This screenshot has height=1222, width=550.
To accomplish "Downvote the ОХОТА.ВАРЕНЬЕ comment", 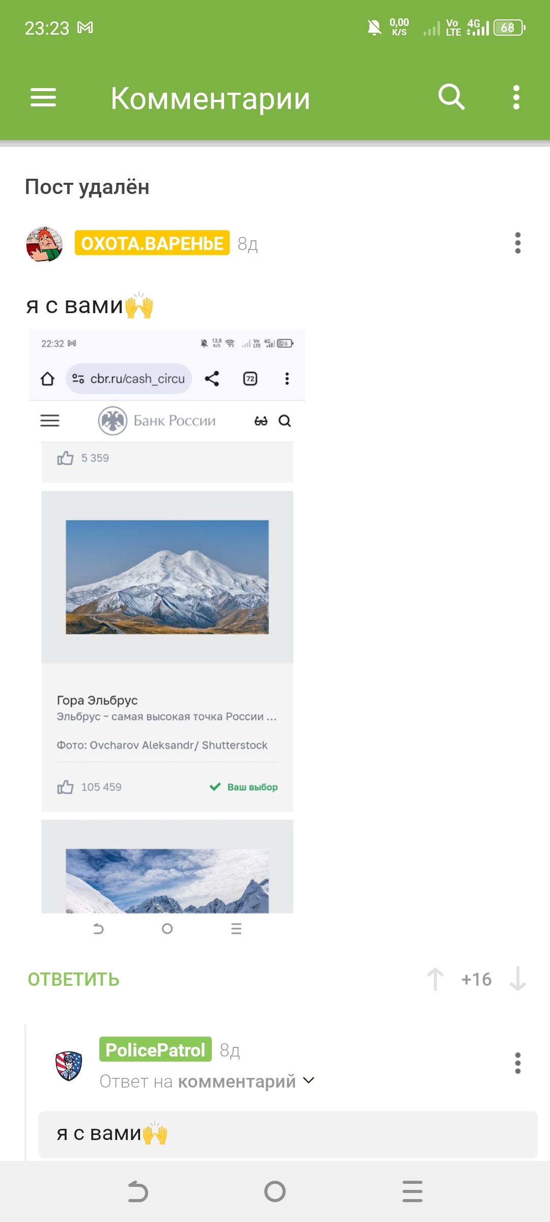I will coord(517,979).
